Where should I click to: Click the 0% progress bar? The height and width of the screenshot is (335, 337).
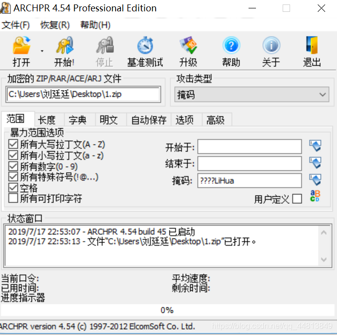coord(167,310)
